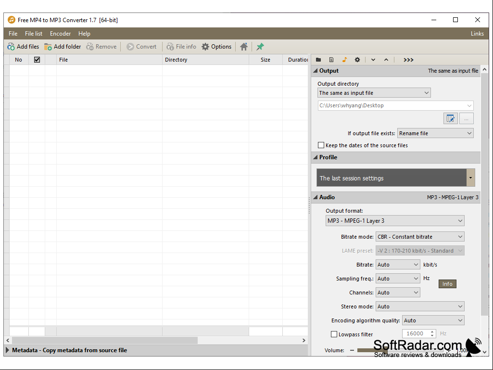The width and height of the screenshot is (493, 370).
Task: Enable Keep the dates of the source files
Action: pos(321,145)
